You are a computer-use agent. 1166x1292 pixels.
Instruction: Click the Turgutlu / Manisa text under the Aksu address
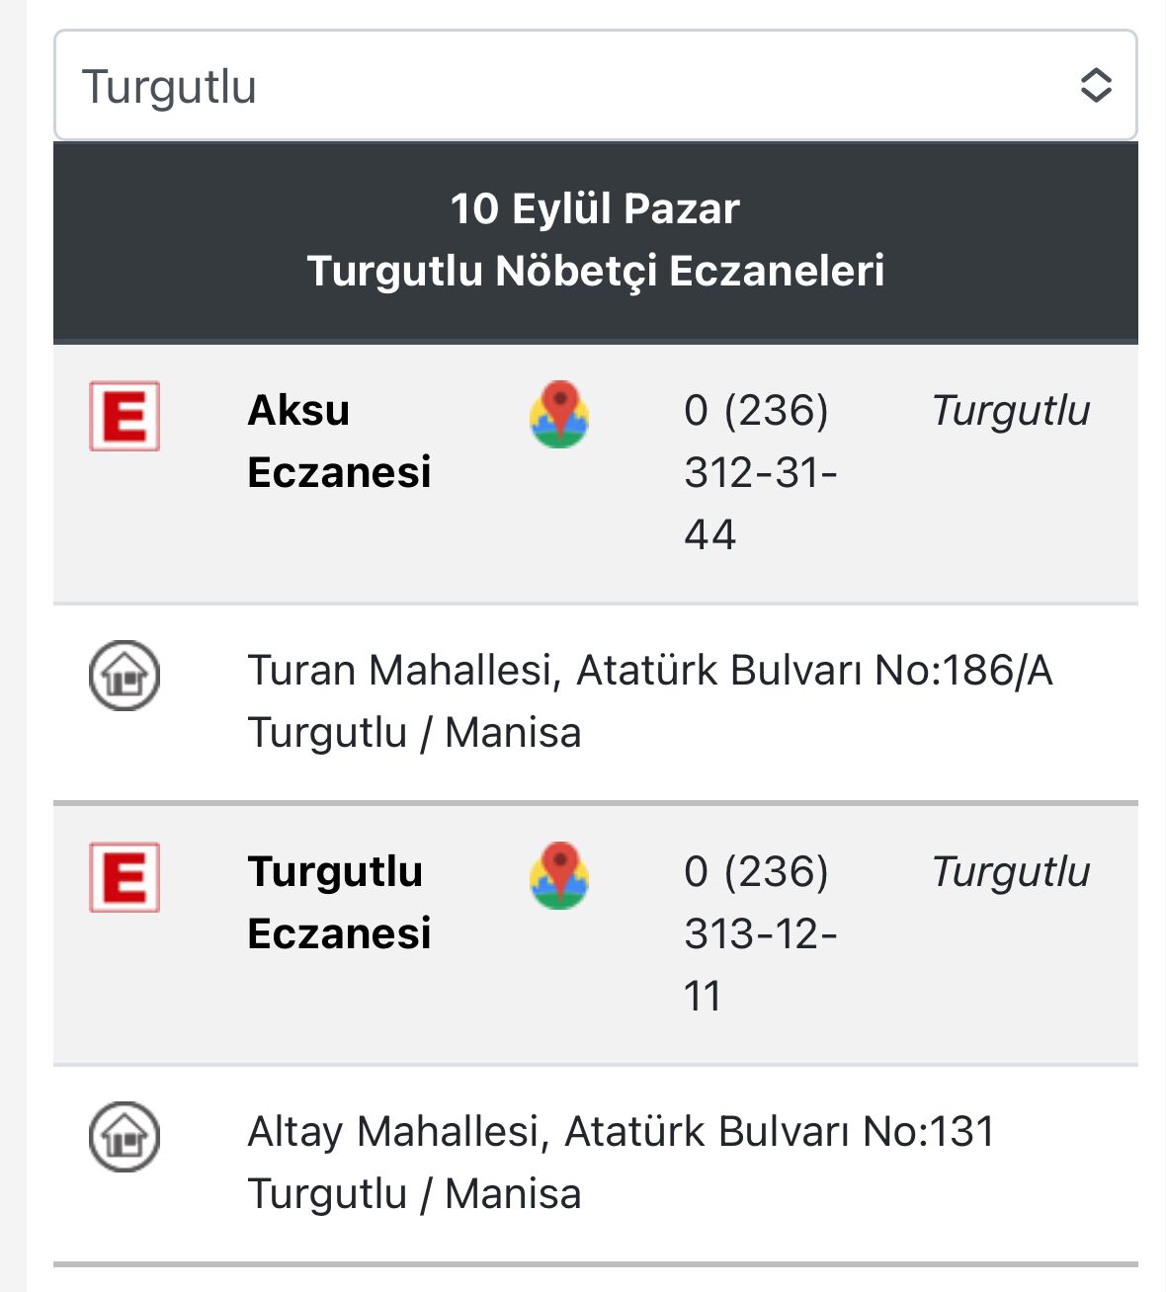[x=414, y=734]
